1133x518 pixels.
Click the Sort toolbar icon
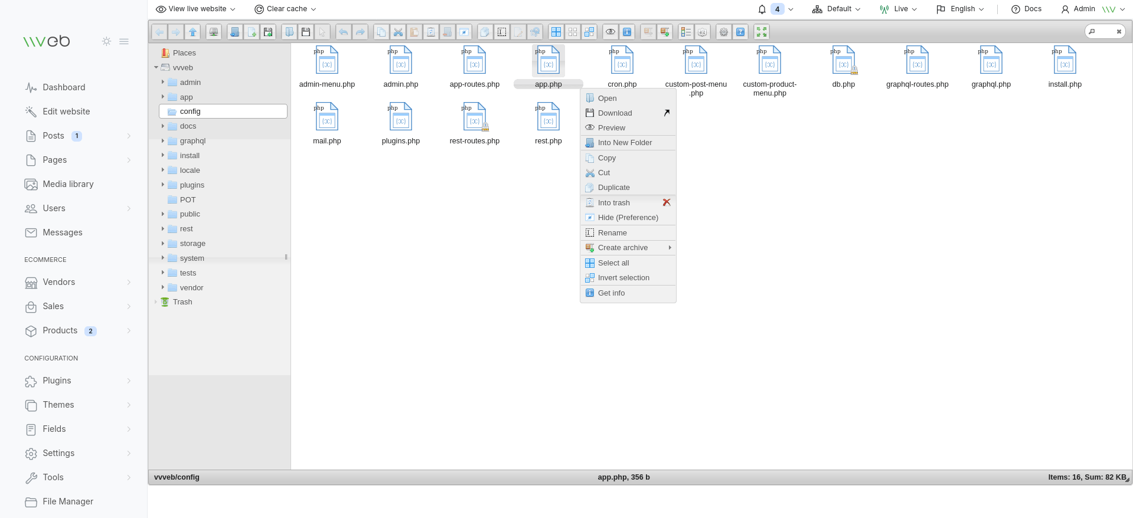click(x=703, y=32)
